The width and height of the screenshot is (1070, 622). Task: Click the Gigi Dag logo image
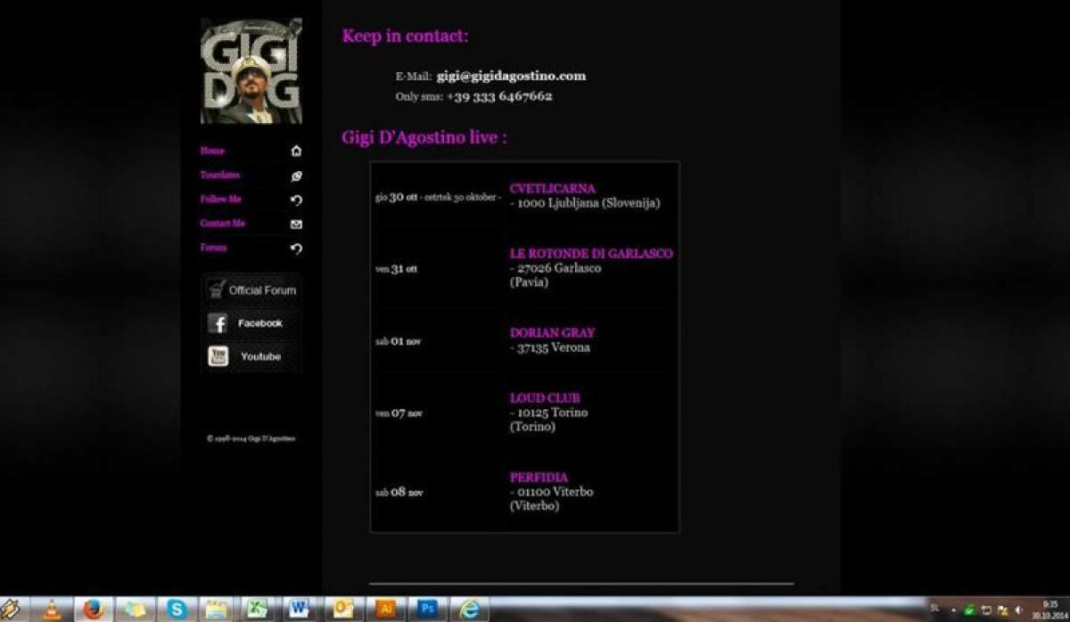pos(251,70)
